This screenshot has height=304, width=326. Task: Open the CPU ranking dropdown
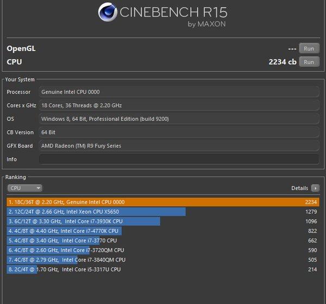25,188
